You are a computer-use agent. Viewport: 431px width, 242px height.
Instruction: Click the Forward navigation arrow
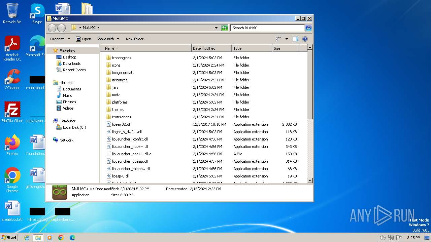tap(61, 28)
